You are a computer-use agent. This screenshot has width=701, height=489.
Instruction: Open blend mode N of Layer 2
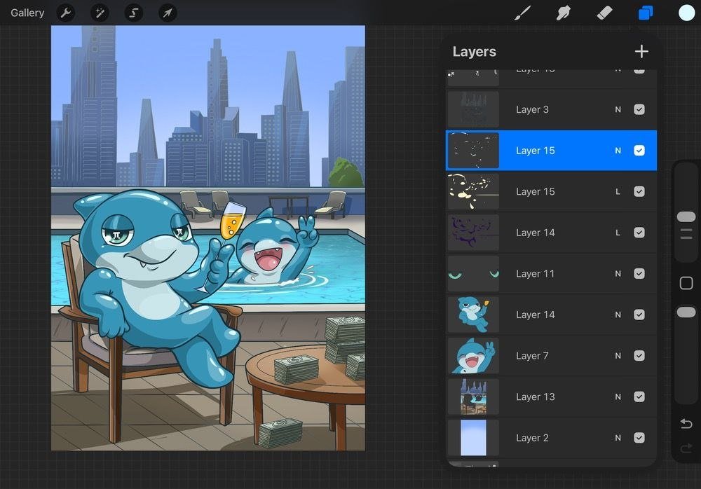[x=618, y=438]
